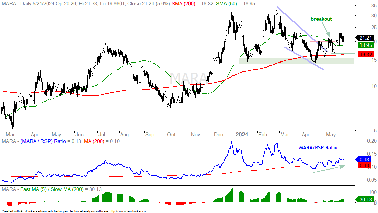
Task: Click the 'Mar' label at axis start
Action: click(10, 135)
